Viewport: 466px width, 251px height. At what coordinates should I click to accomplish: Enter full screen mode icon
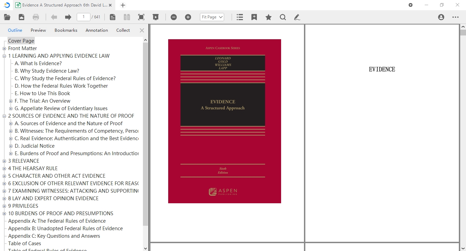pos(141,17)
